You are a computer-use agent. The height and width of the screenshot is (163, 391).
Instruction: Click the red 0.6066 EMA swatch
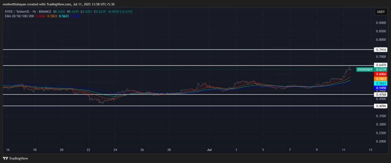(x=381, y=74)
